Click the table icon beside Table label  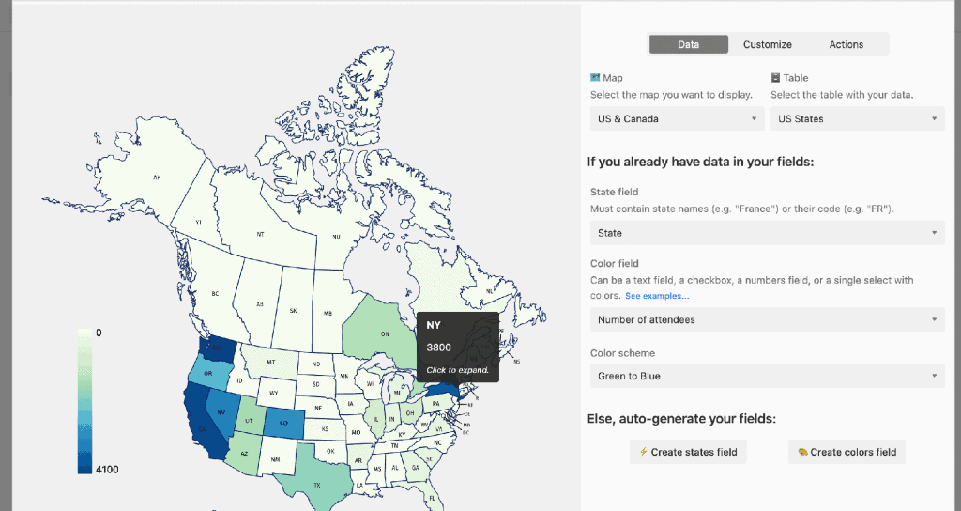775,78
